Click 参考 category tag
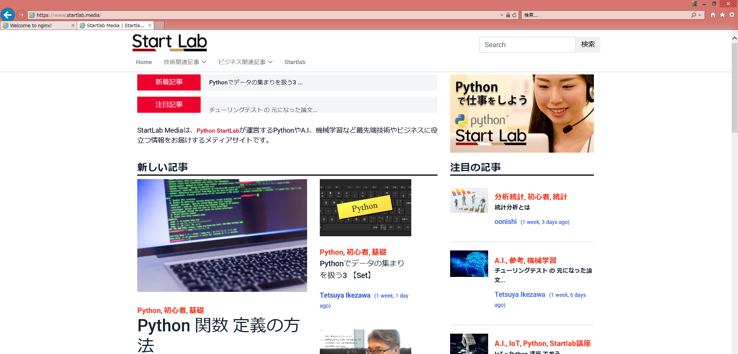Viewport: 738px width, 354px height. point(516,260)
